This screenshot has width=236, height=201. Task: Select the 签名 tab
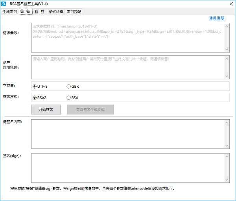[26, 11]
